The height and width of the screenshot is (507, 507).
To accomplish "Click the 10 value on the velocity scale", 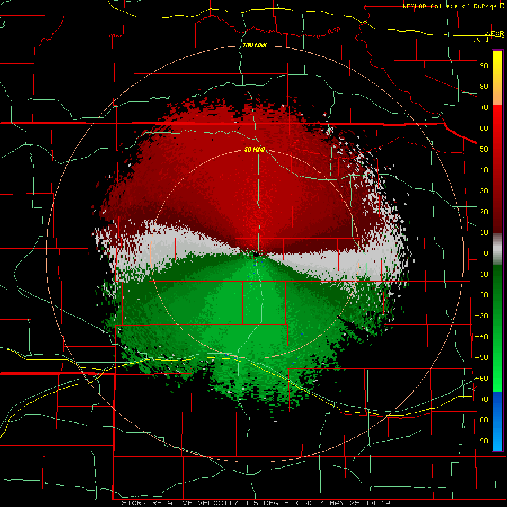I will point(484,233).
